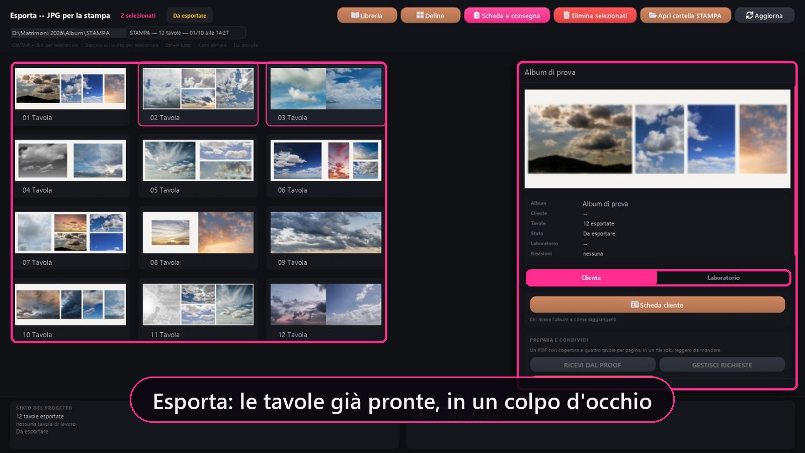Click the Ricevi dal proof button
Viewport: 805px width, 453px height.
click(592, 365)
